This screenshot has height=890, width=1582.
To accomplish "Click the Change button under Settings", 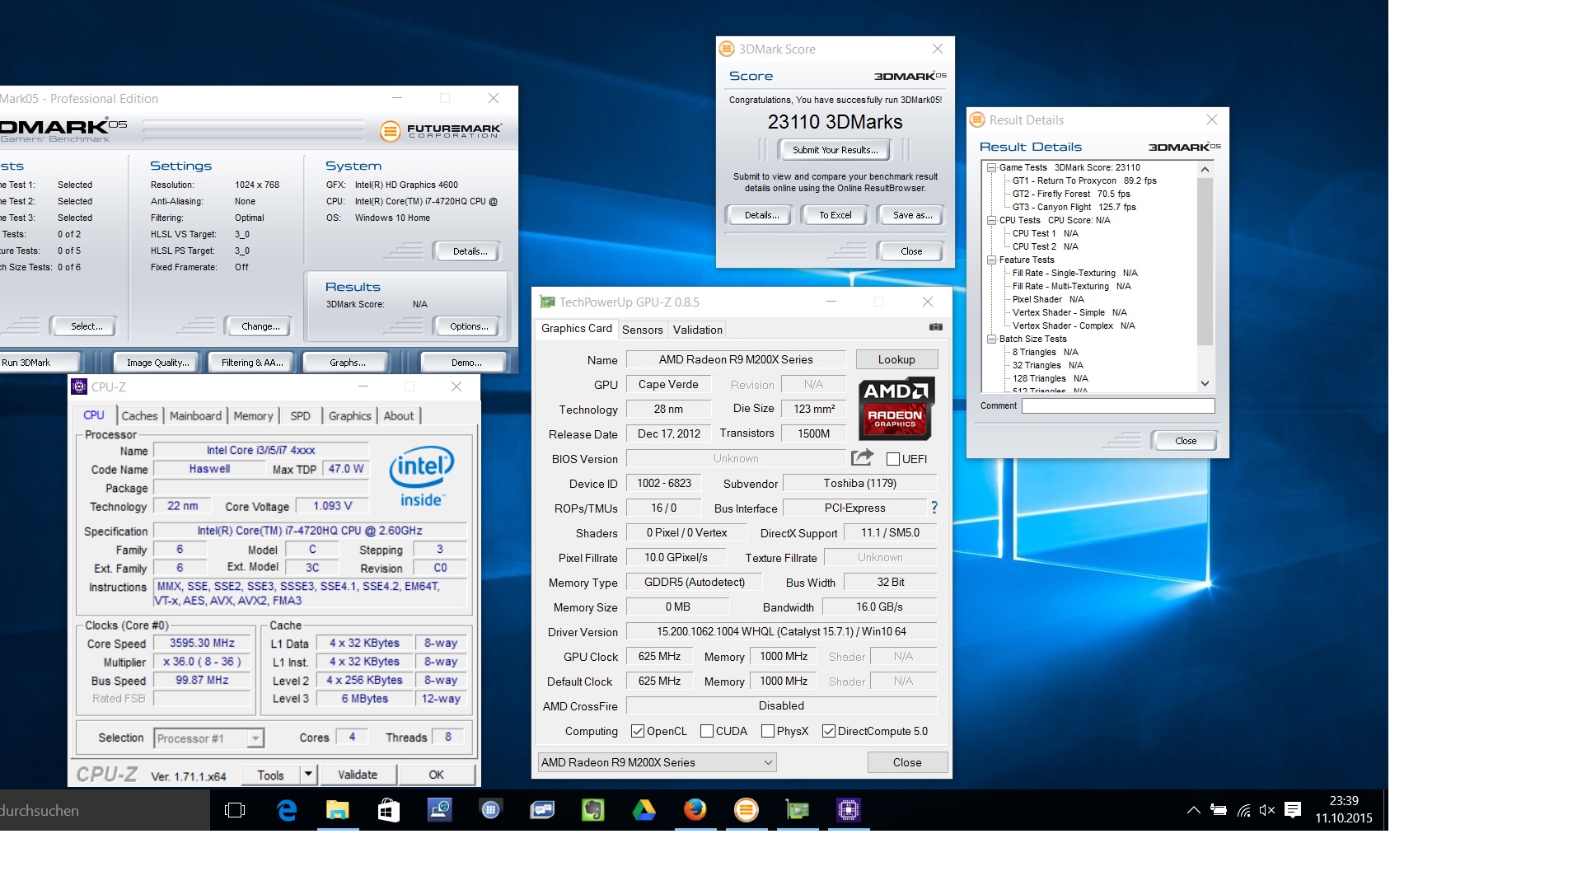I will pyautogui.click(x=260, y=326).
